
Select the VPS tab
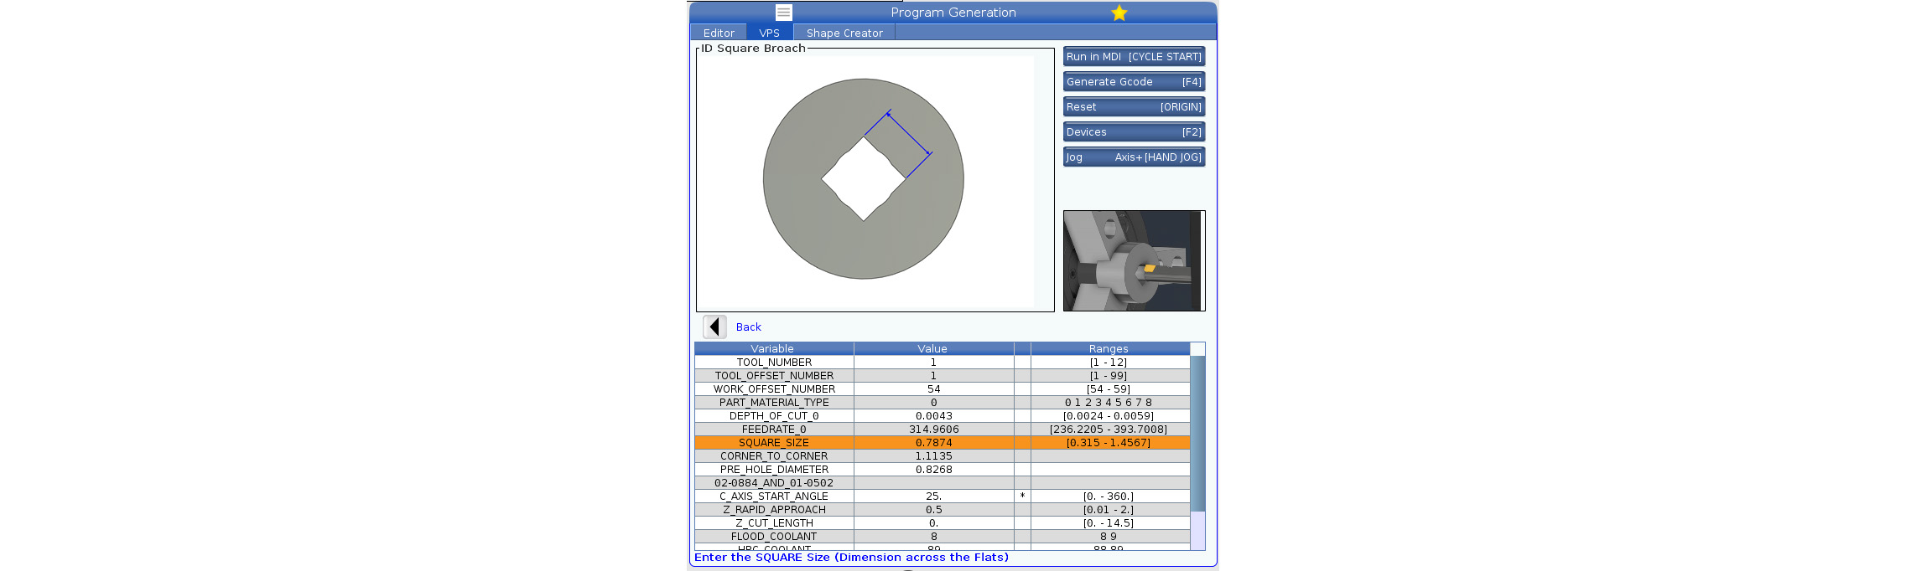pos(769,33)
